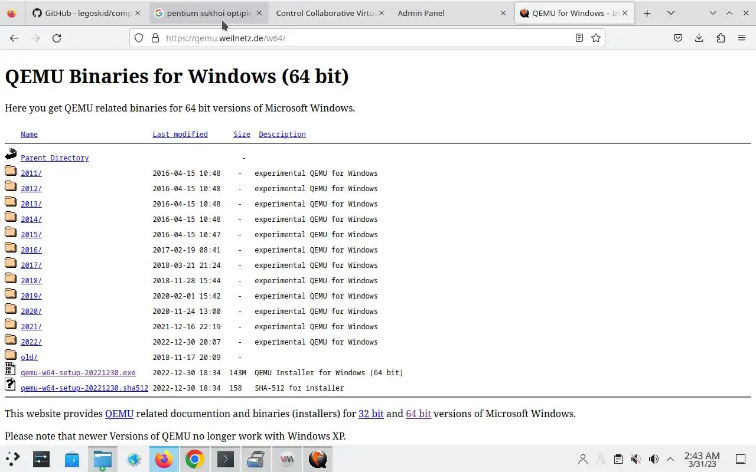Open the Konsole terminal from taskbar
This screenshot has width=756, height=472.
coord(226,459)
